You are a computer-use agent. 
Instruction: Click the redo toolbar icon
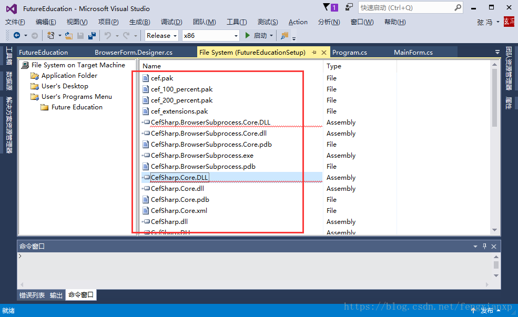126,35
